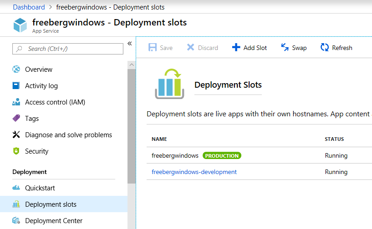Go to Dashboard breadcrumb link

29,7
